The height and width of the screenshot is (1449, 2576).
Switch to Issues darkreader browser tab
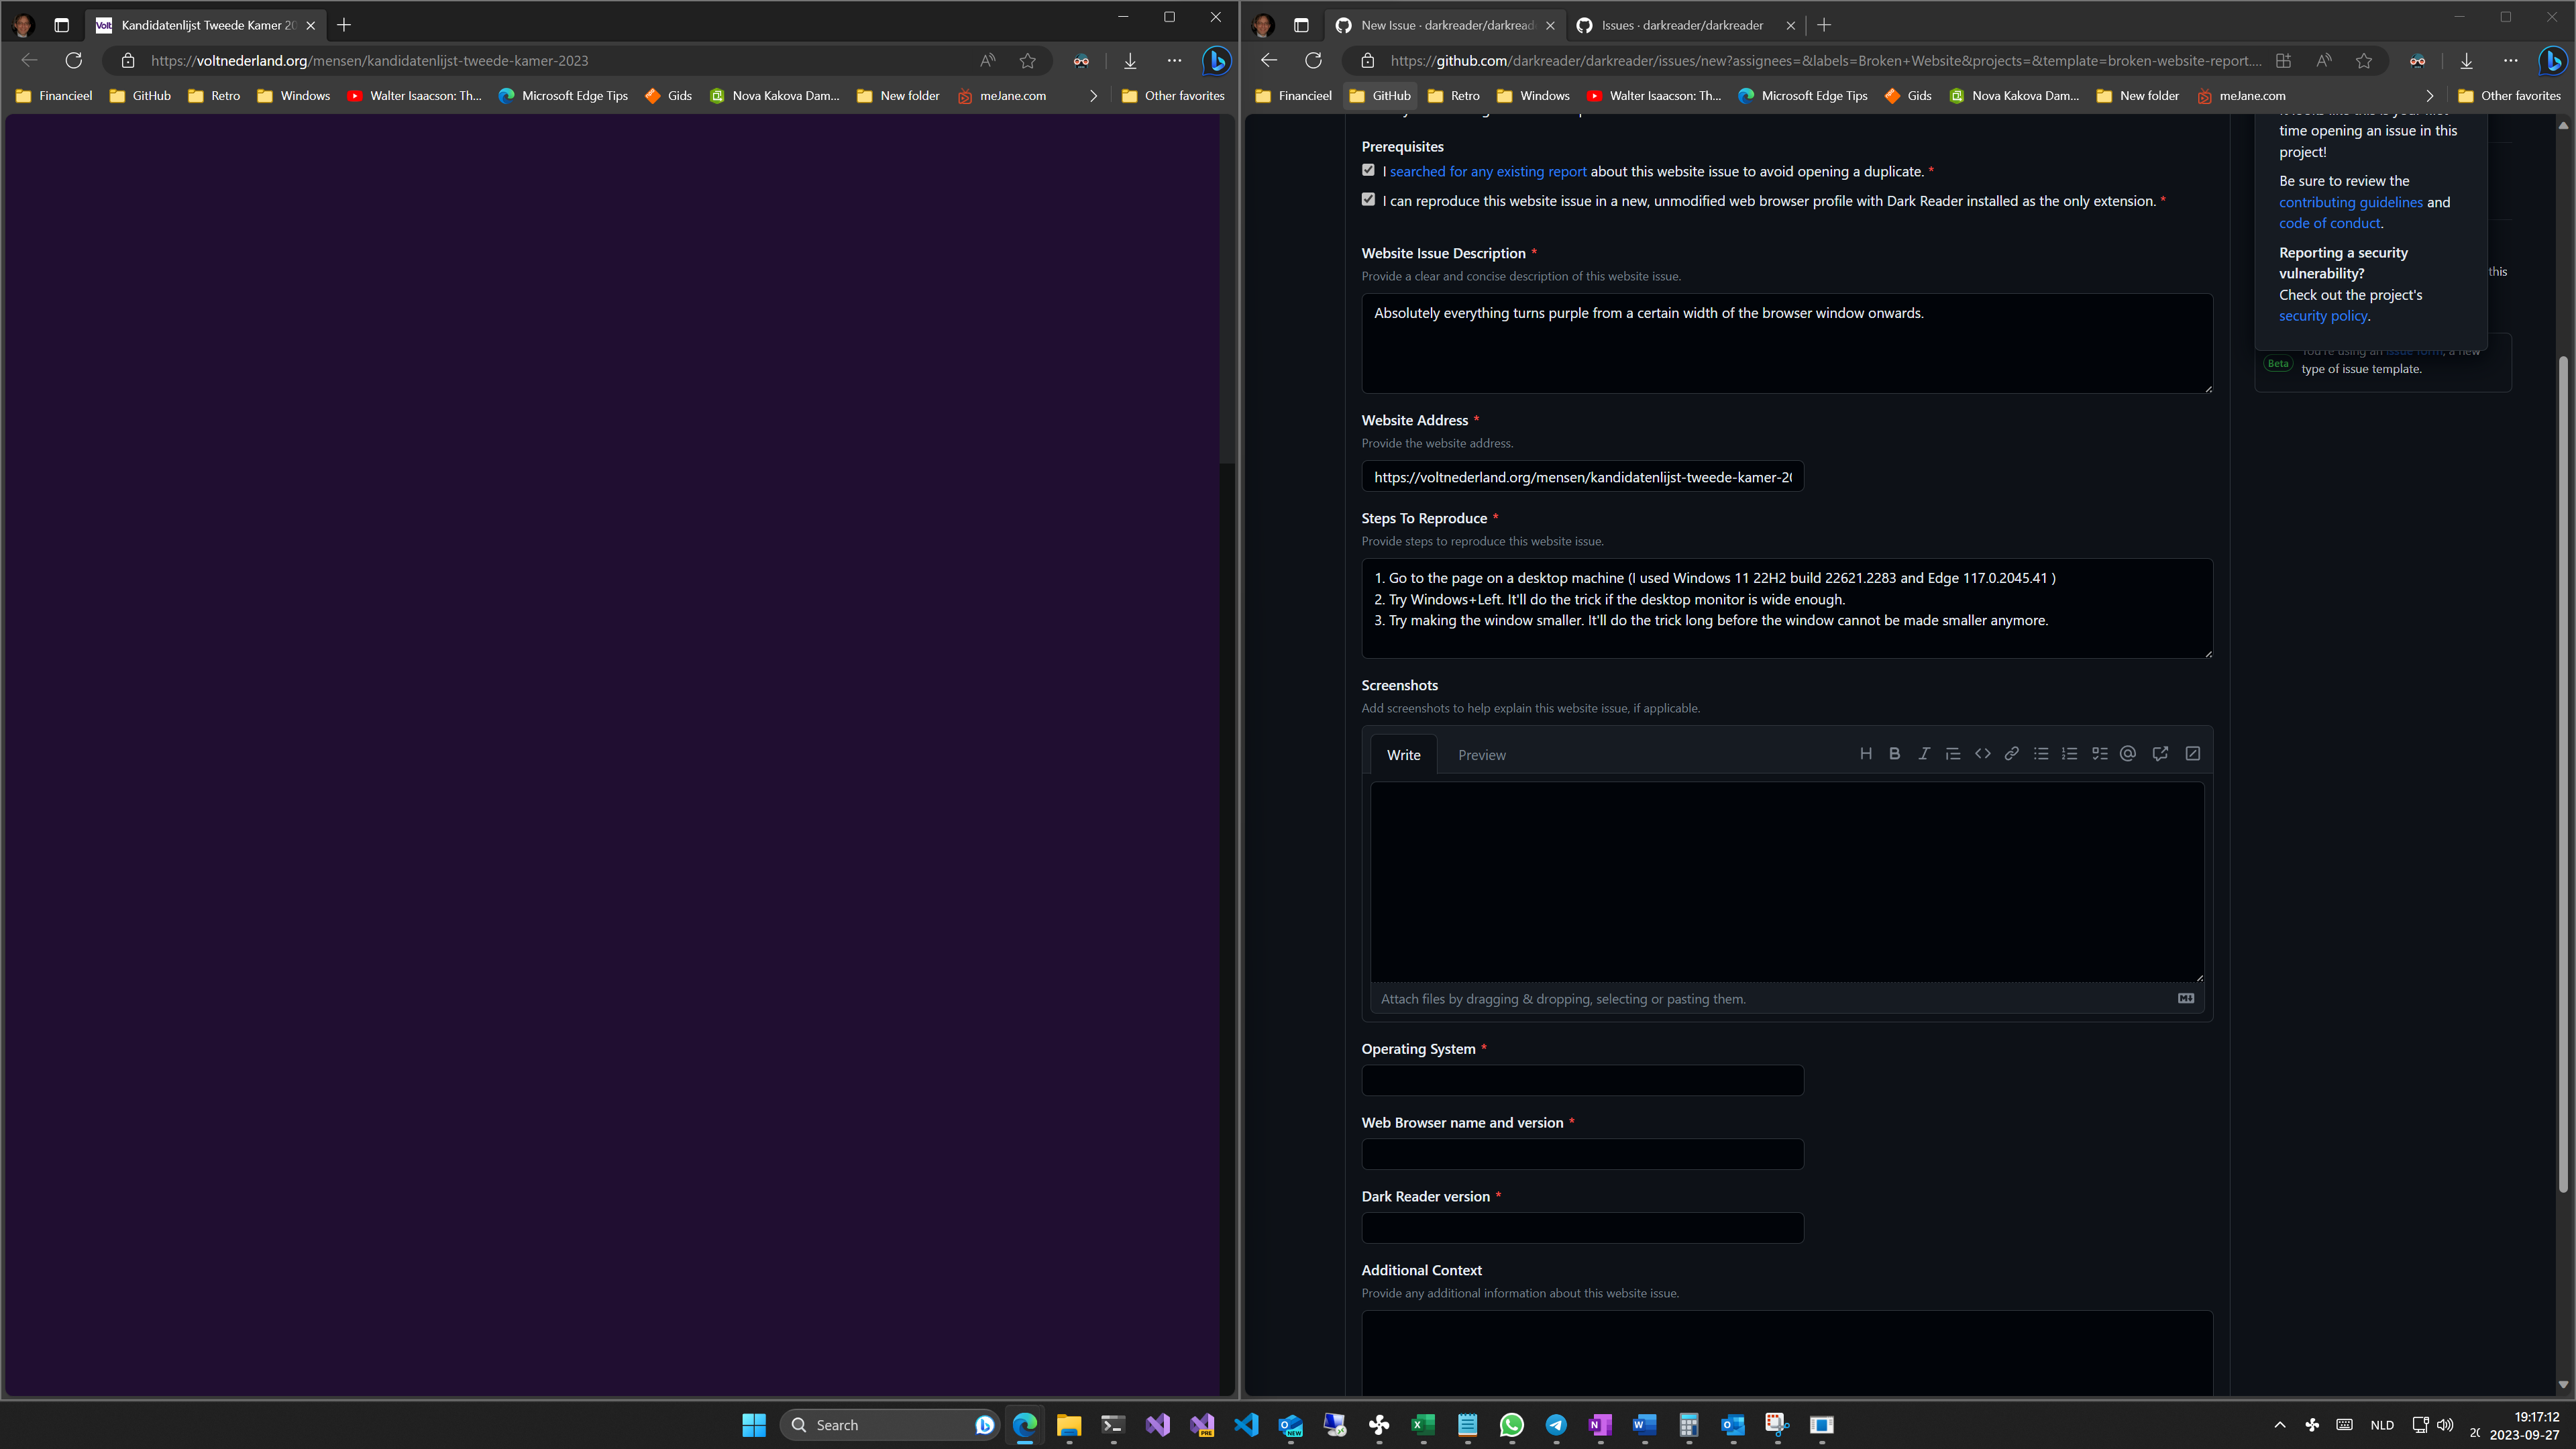click(1681, 25)
